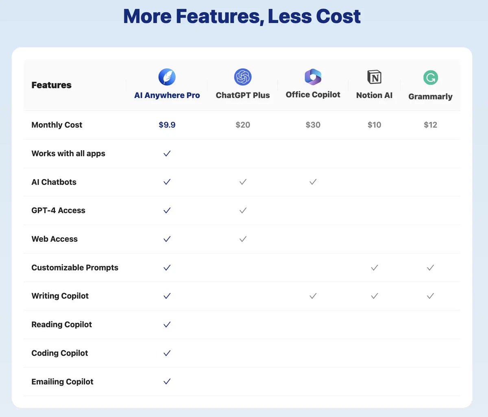Click the ChatGPT Plus column label

[x=243, y=95]
